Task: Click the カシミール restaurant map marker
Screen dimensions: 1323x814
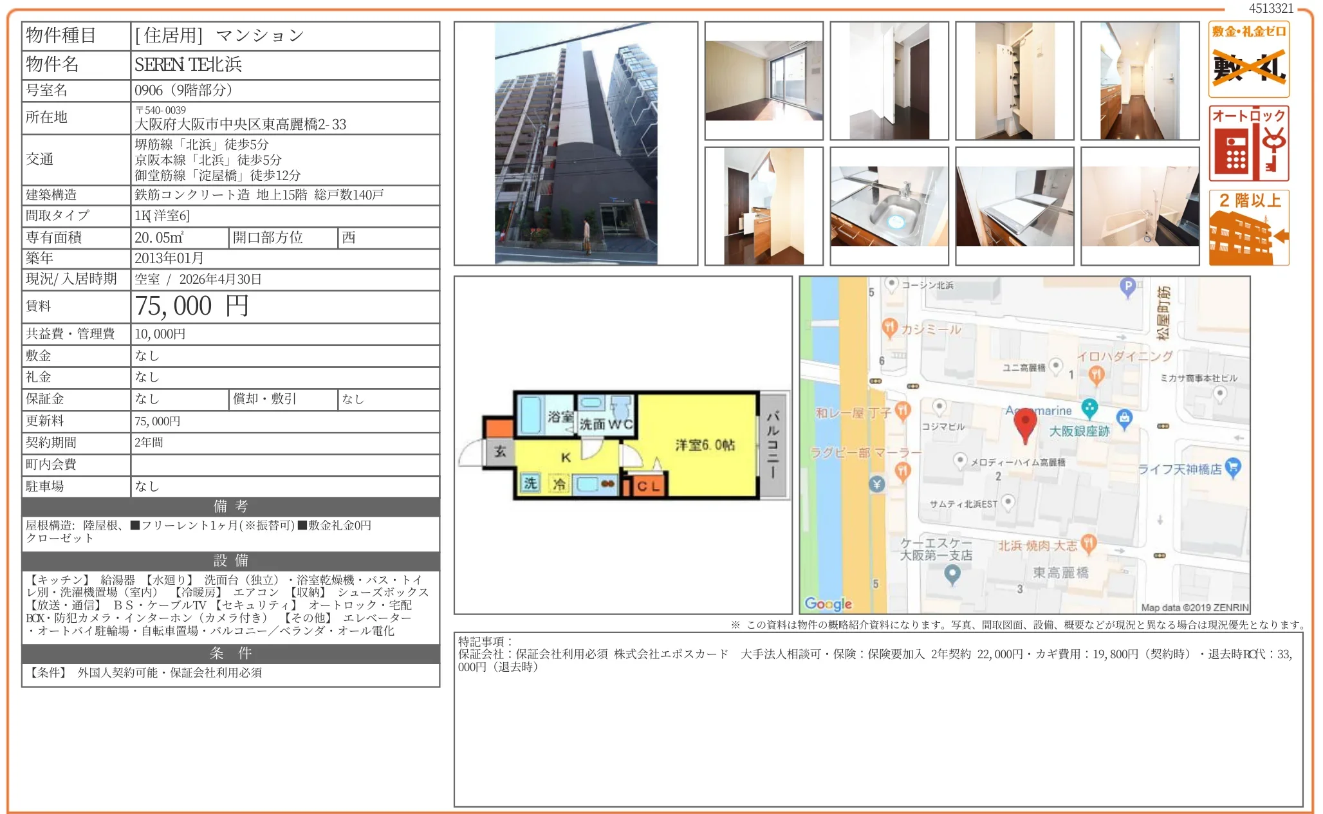Action: point(889,328)
